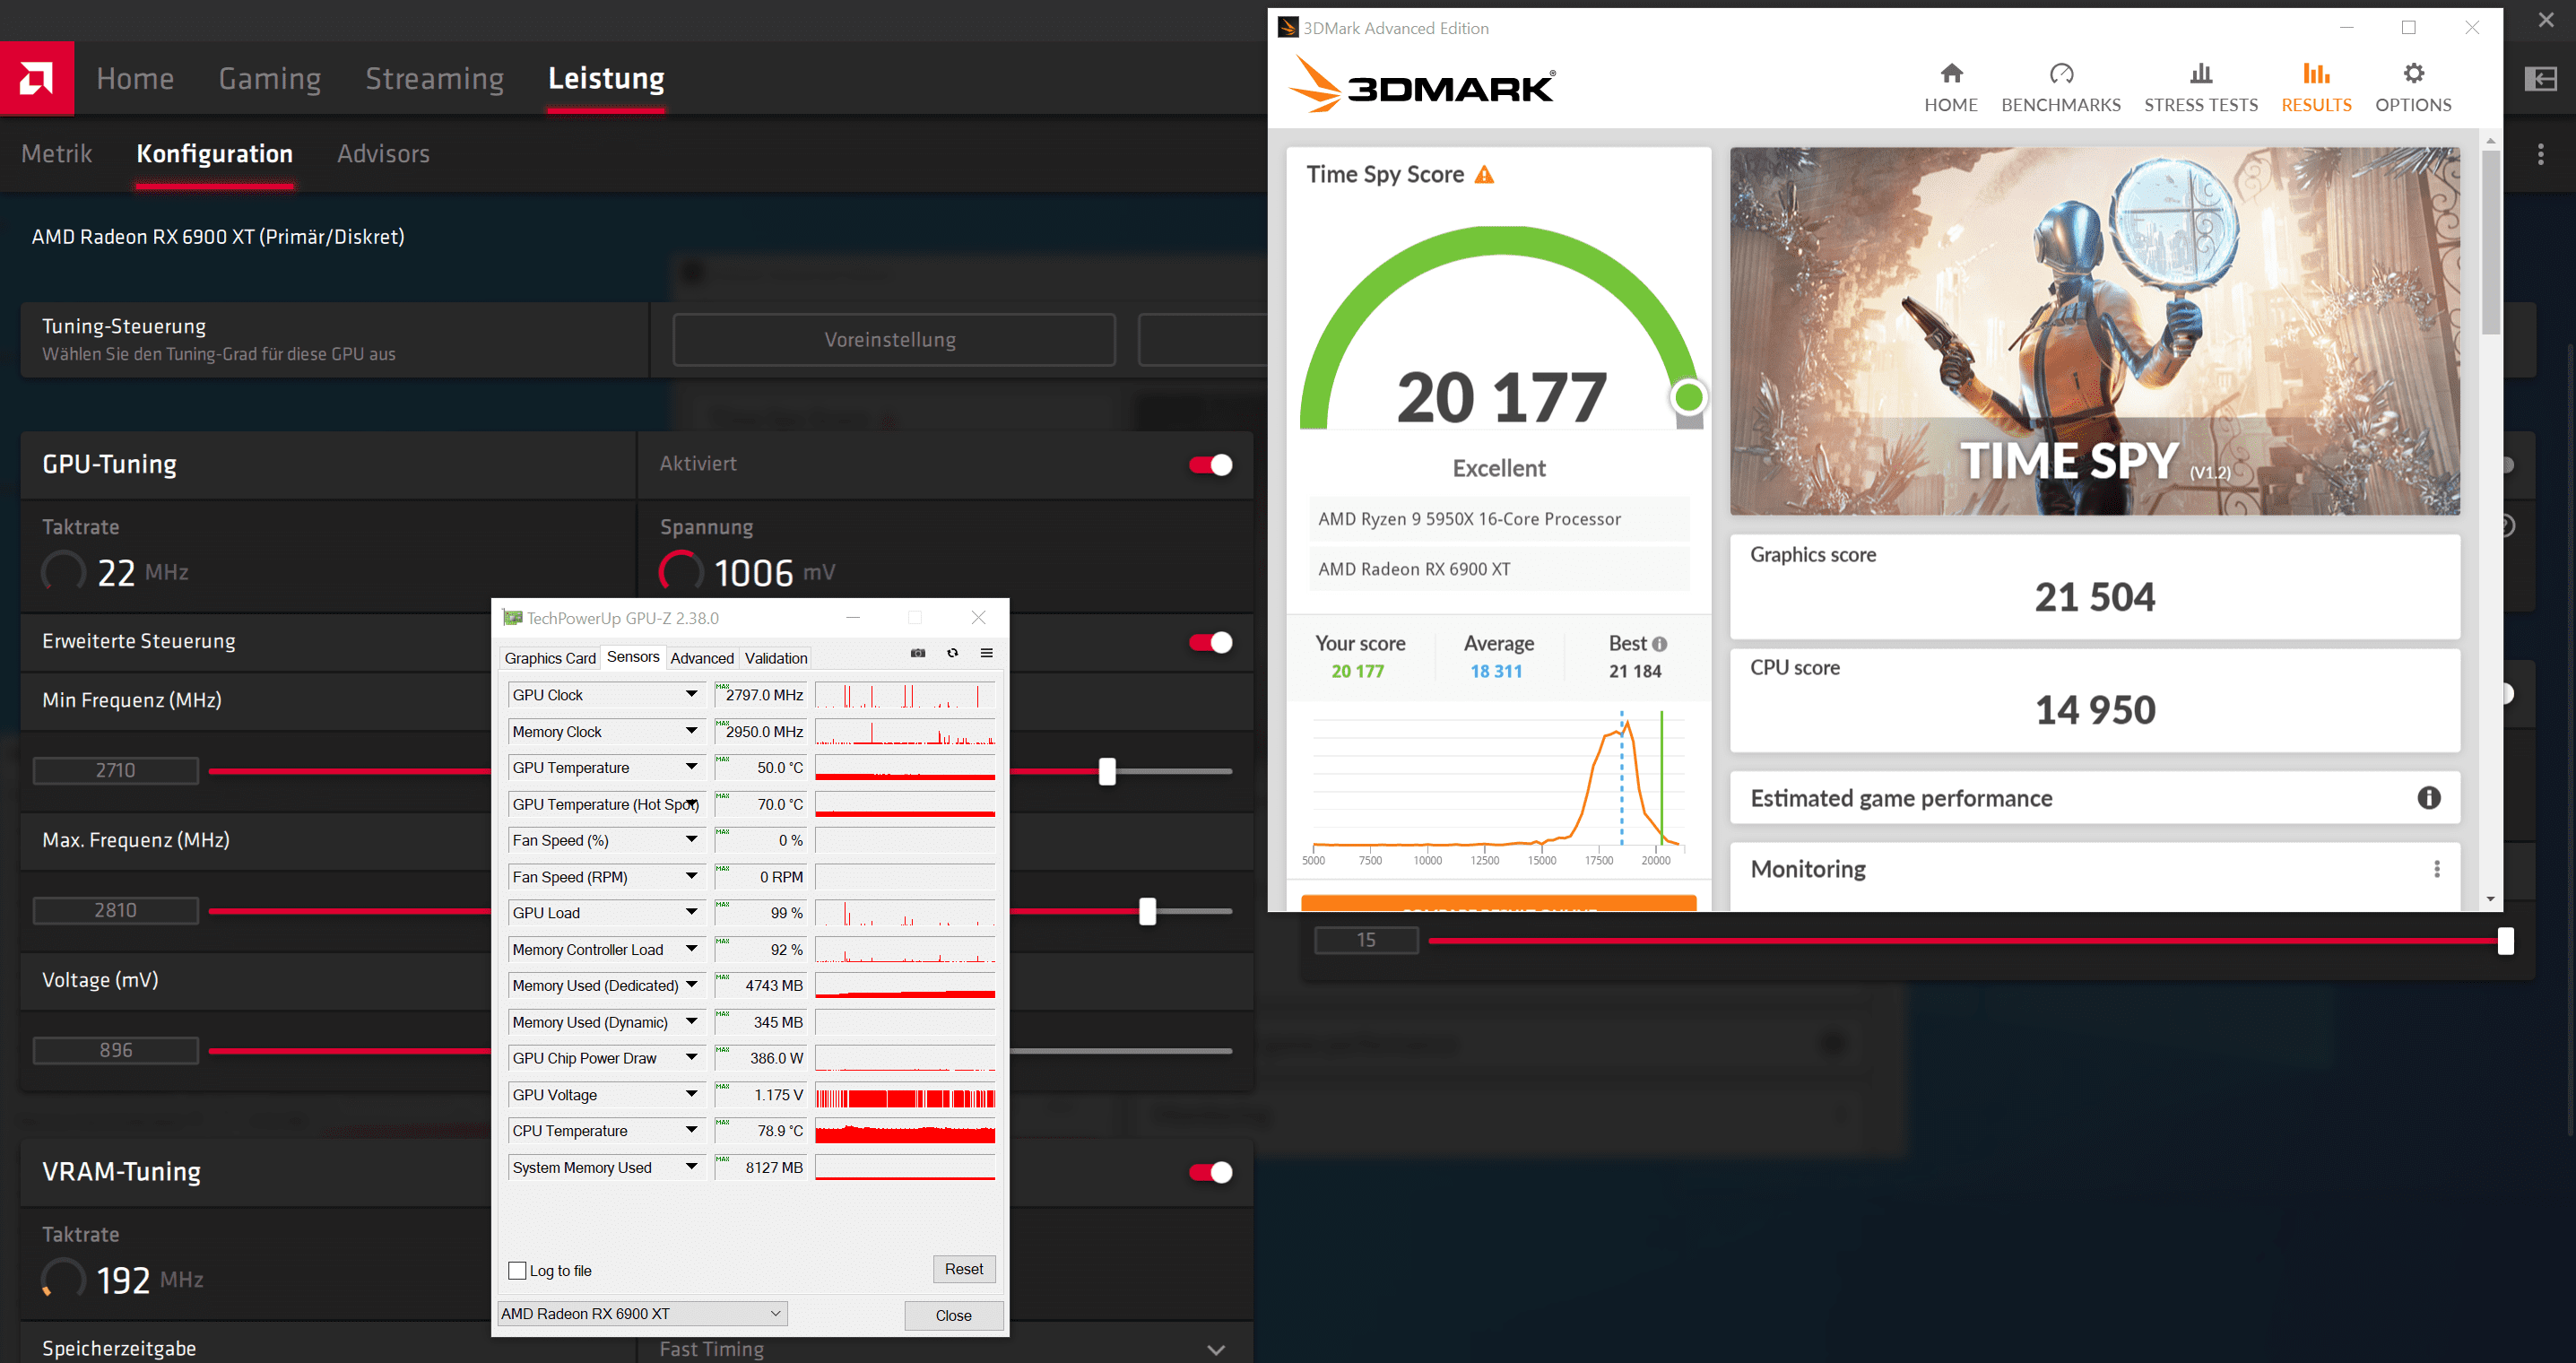Expand Speicherzeitgabe Fast Timing dropdown
Image resolution: width=2576 pixels, height=1363 pixels.
(1215, 1349)
